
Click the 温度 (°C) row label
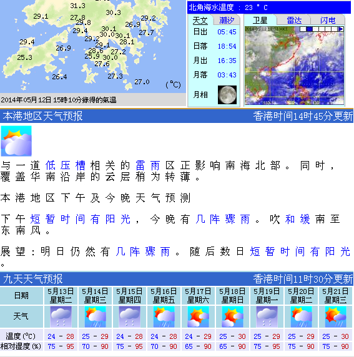tap(21, 336)
